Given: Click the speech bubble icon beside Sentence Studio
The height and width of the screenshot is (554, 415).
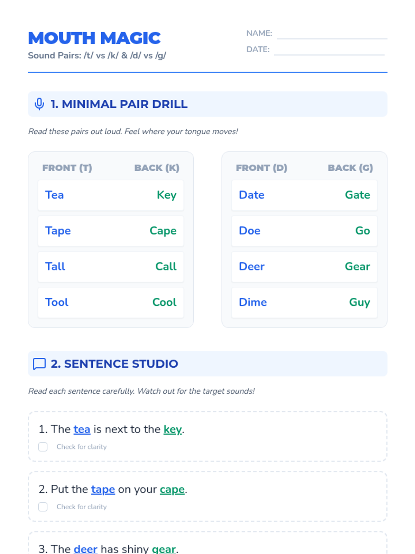Looking at the screenshot, I should (x=39, y=364).
